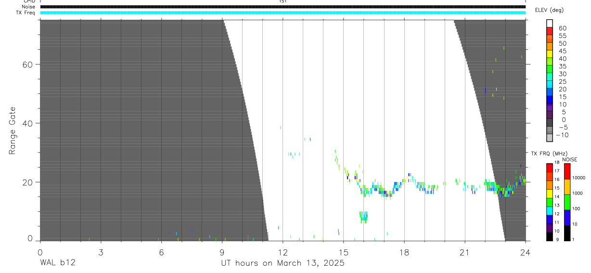Click the '10000' label on the NOISE scale
Screen dimensions: 591x273
click(x=578, y=178)
